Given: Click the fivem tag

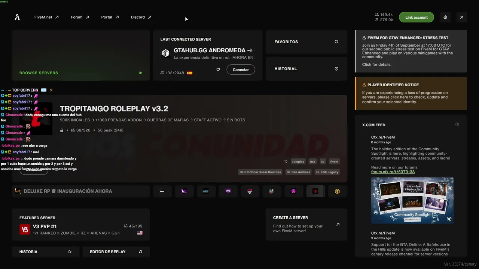Looking at the screenshot, I should (334, 162).
